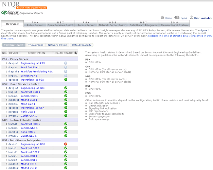213x170 pixels.
Task: Click unknown status icon for opspsx1
Action: 66,80
